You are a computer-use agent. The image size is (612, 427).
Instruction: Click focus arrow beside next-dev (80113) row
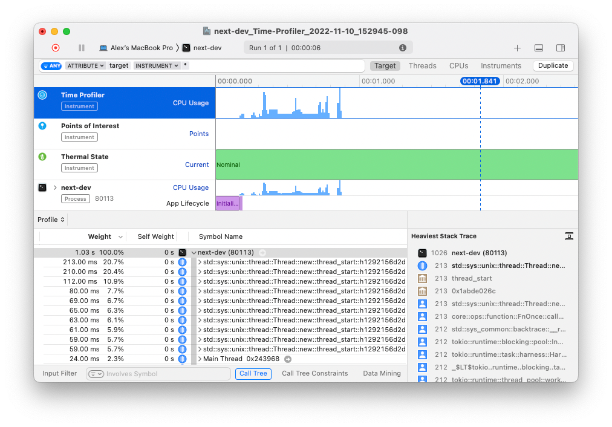point(262,253)
